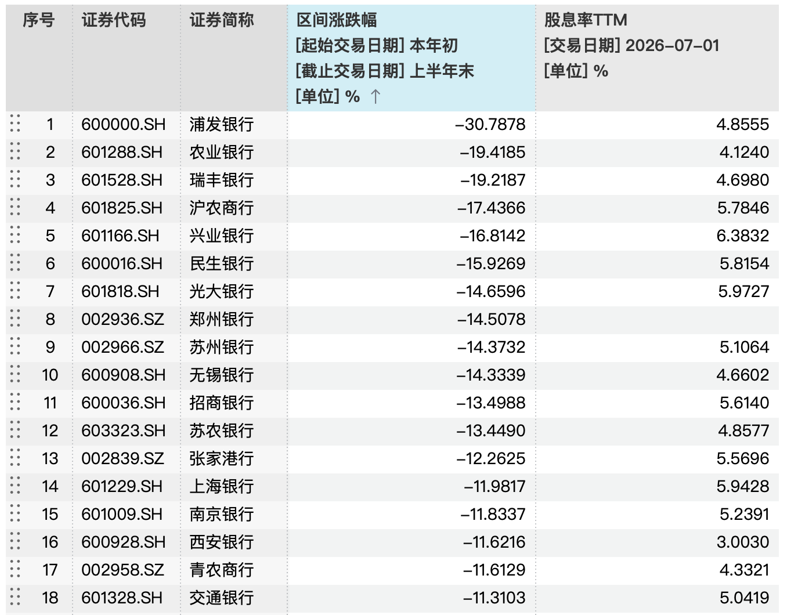Image resolution: width=787 pixels, height=615 pixels.
Task: Select the 区间涨跌幅 column header
Action: pos(411,58)
